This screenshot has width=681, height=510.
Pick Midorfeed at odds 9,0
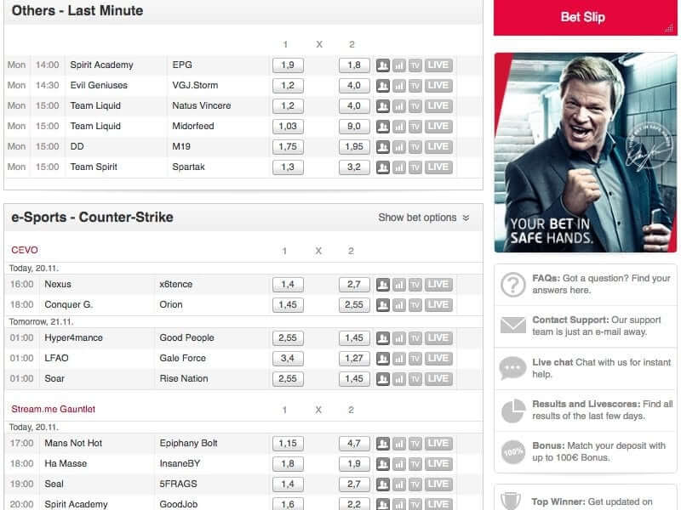click(354, 126)
